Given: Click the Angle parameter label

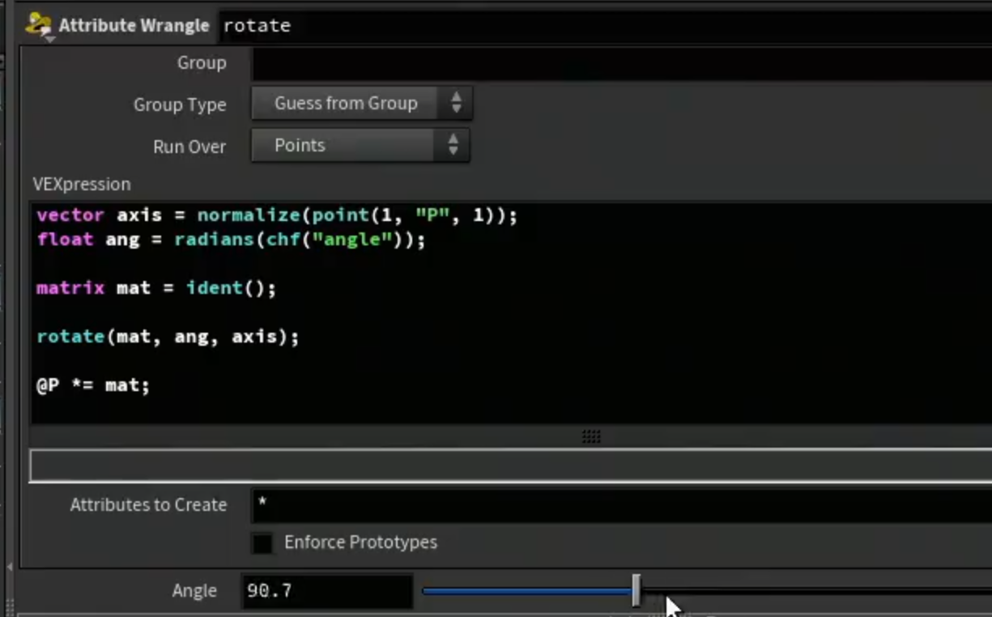Looking at the screenshot, I should (194, 591).
